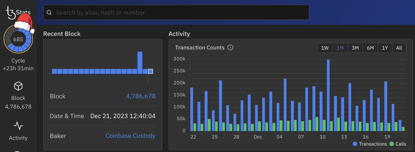415x152 pixels.
Task: Select the tall bar in Recent Block chart
Action: (x=140, y=63)
